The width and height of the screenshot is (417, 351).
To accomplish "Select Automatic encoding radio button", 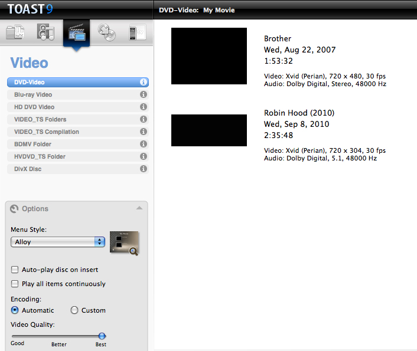I will point(15,310).
